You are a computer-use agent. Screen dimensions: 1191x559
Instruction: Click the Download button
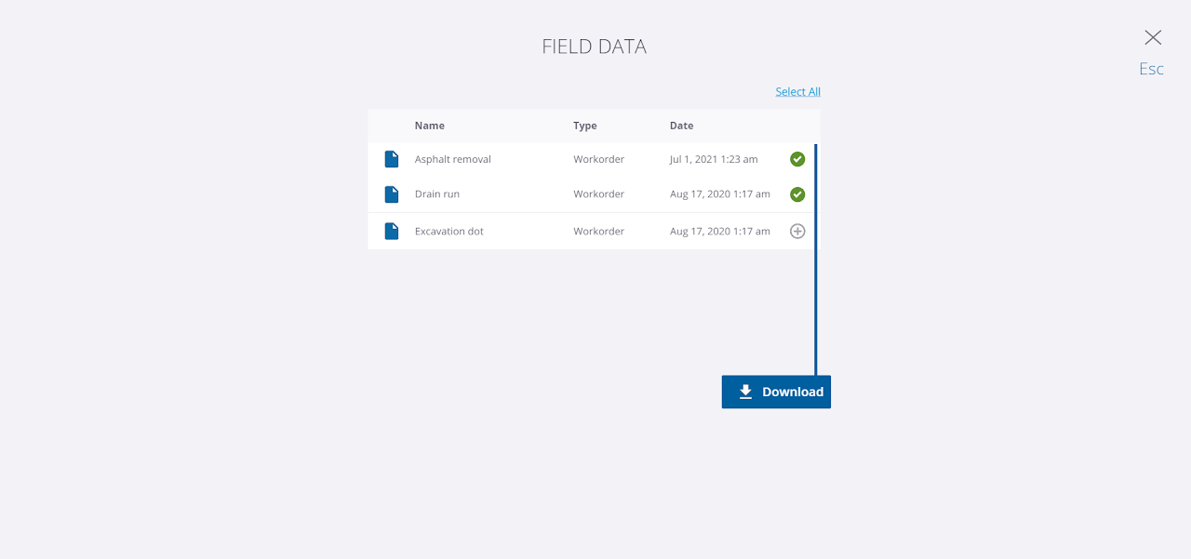coord(776,392)
